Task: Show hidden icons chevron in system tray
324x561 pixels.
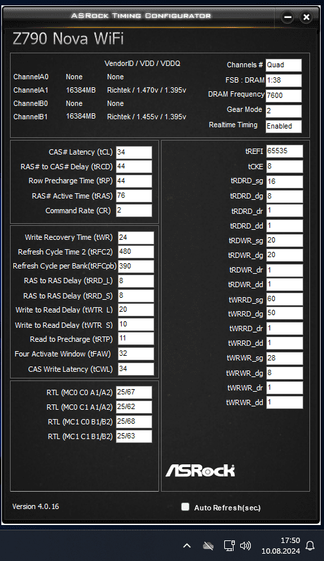Action: pyautogui.click(x=187, y=546)
